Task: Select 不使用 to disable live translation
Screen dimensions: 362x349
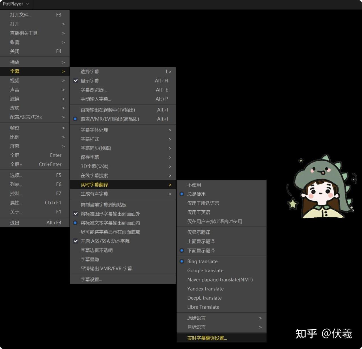Action: coord(194,185)
